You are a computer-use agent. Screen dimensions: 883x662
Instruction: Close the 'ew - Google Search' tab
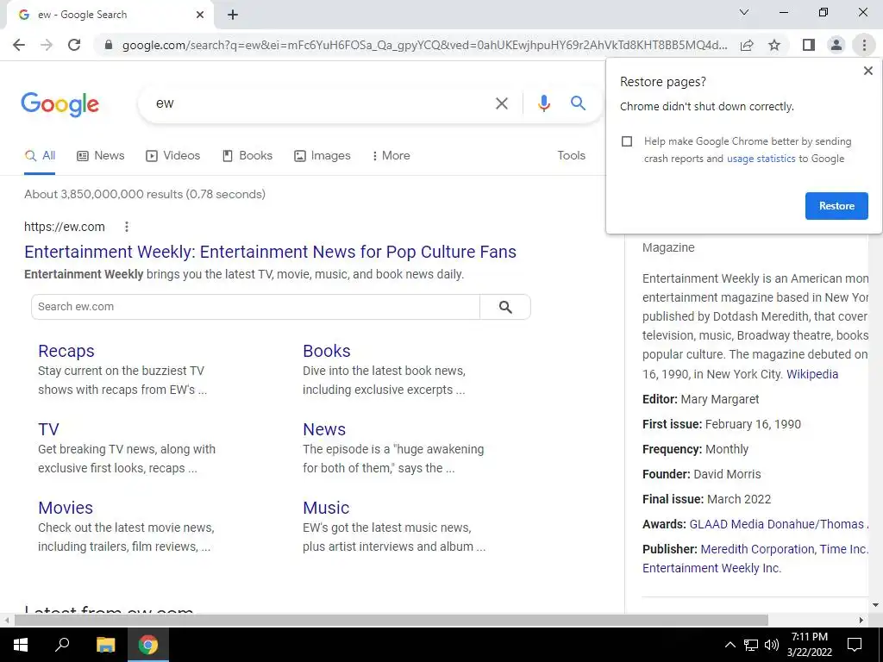point(200,15)
